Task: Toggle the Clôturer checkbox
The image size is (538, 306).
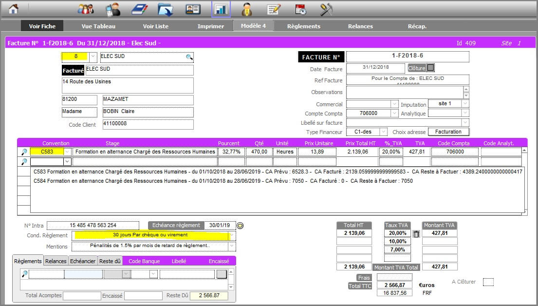Action: point(430,68)
